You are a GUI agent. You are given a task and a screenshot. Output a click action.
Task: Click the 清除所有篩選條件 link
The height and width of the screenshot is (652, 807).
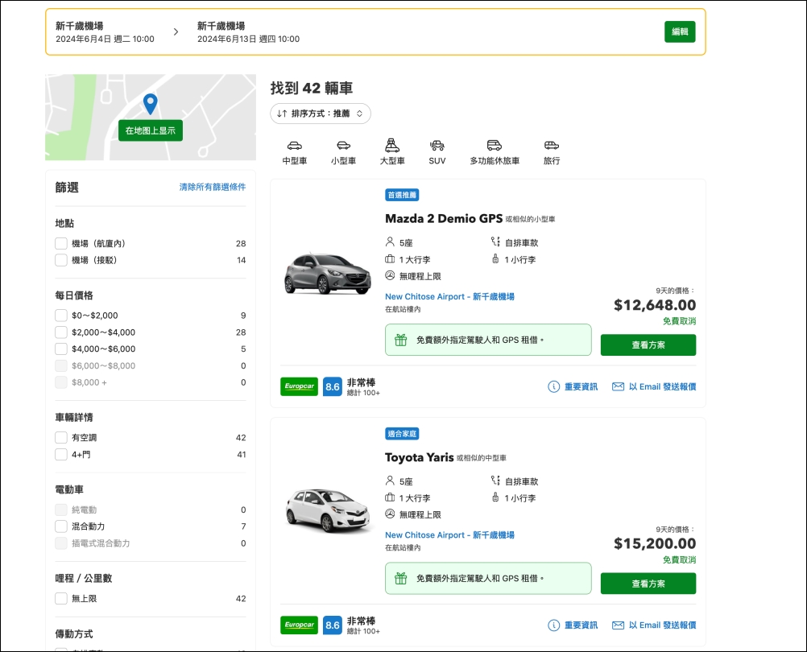pyautogui.click(x=213, y=188)
